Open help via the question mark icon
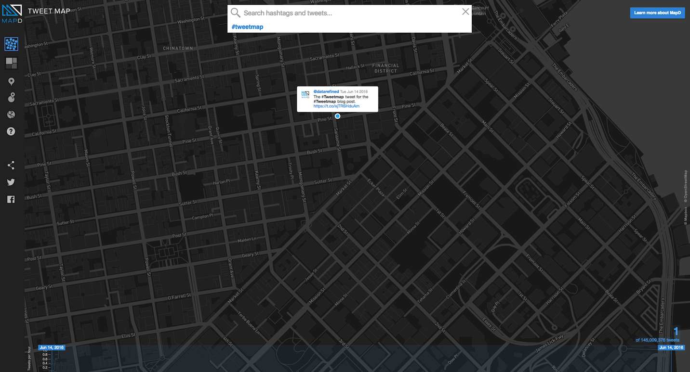This screenshot has width=690, height=372. [x=11, y=131]
